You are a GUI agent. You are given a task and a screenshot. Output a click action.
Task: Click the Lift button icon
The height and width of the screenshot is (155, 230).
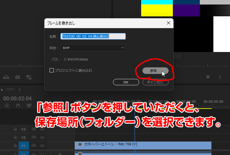[x=6, y=77]
